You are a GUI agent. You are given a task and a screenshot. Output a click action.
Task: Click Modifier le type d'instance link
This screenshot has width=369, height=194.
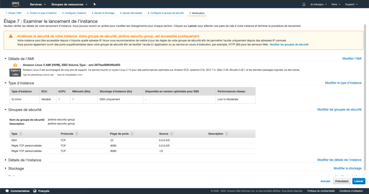343,83
